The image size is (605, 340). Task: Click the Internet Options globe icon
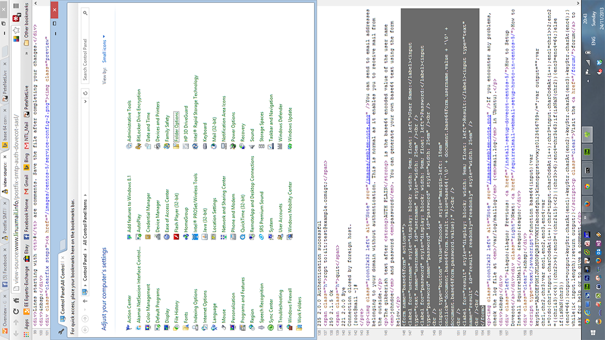coord(205,328)
